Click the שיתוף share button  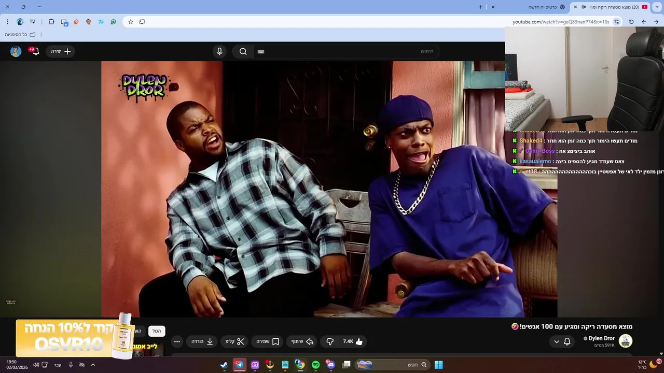[x=302, y=341]
